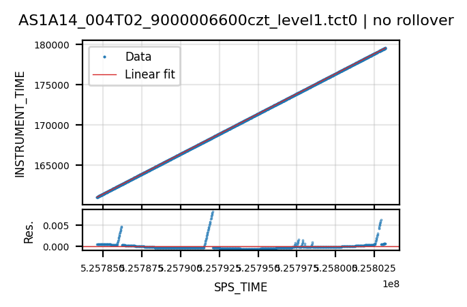Click the 0.005 residual tick label

[x=56, y=226]
